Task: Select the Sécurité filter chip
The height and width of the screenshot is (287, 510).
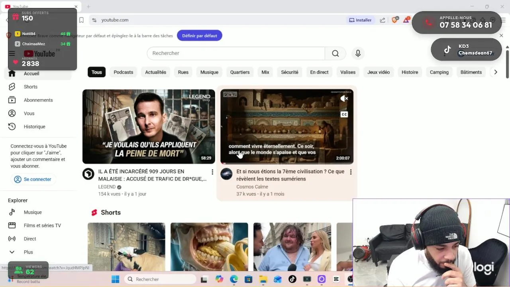Action: [290, 72]
